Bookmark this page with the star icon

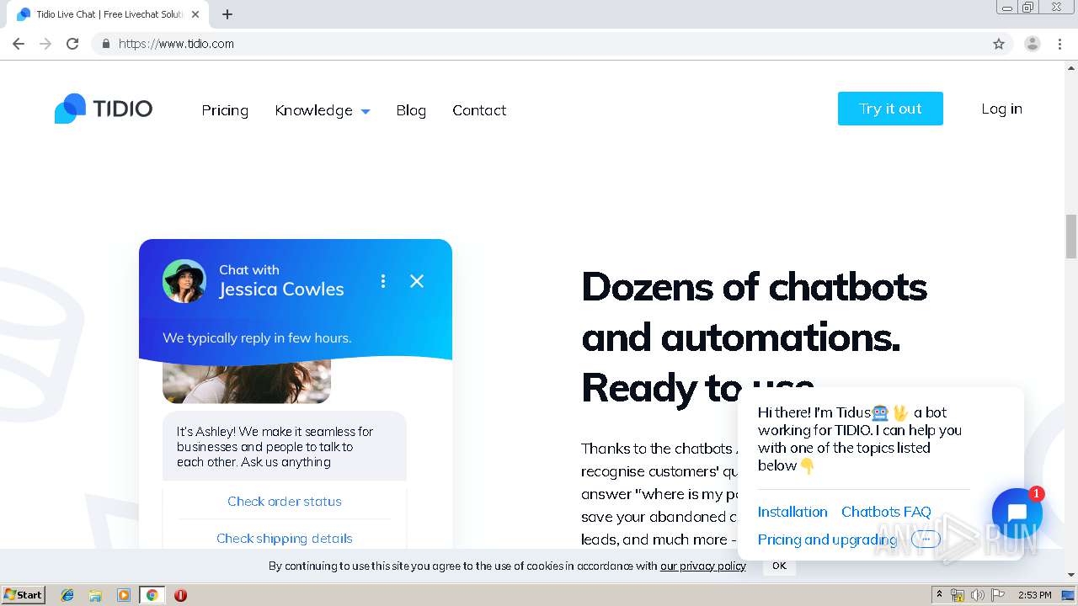point(999,44)
